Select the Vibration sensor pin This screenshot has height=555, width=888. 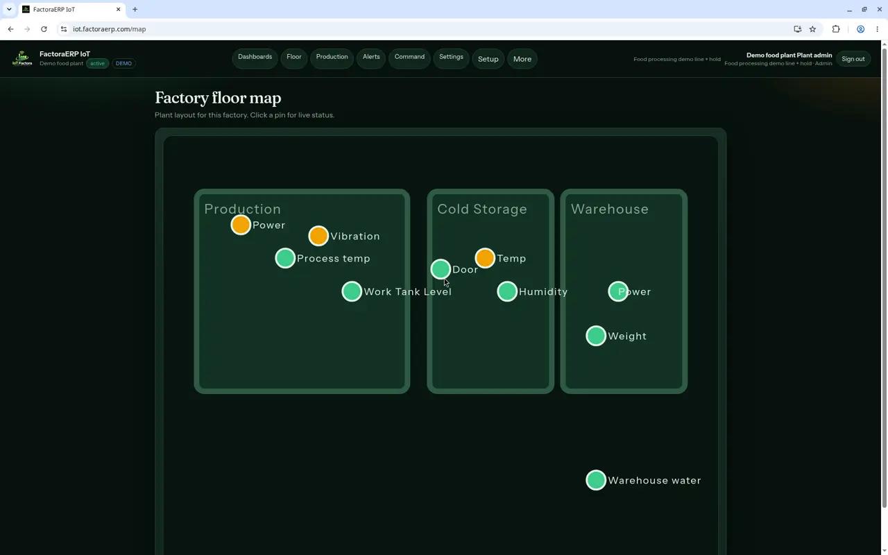click(x=318, y=236)
